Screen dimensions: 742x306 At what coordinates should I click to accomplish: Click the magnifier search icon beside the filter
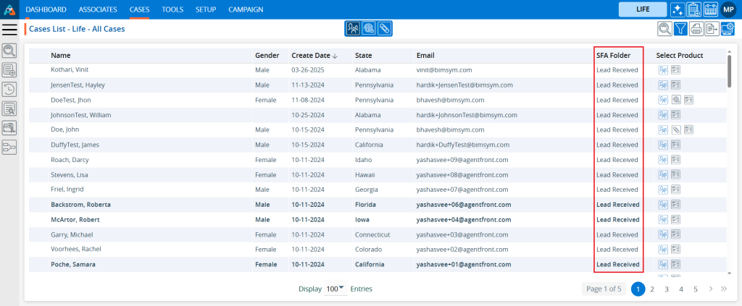point(664,29)
